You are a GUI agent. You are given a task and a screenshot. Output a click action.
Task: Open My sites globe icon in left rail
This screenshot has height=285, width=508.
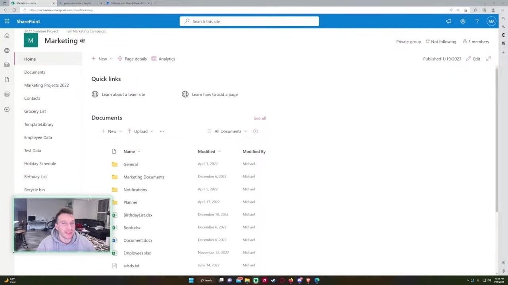click(7, 50)
